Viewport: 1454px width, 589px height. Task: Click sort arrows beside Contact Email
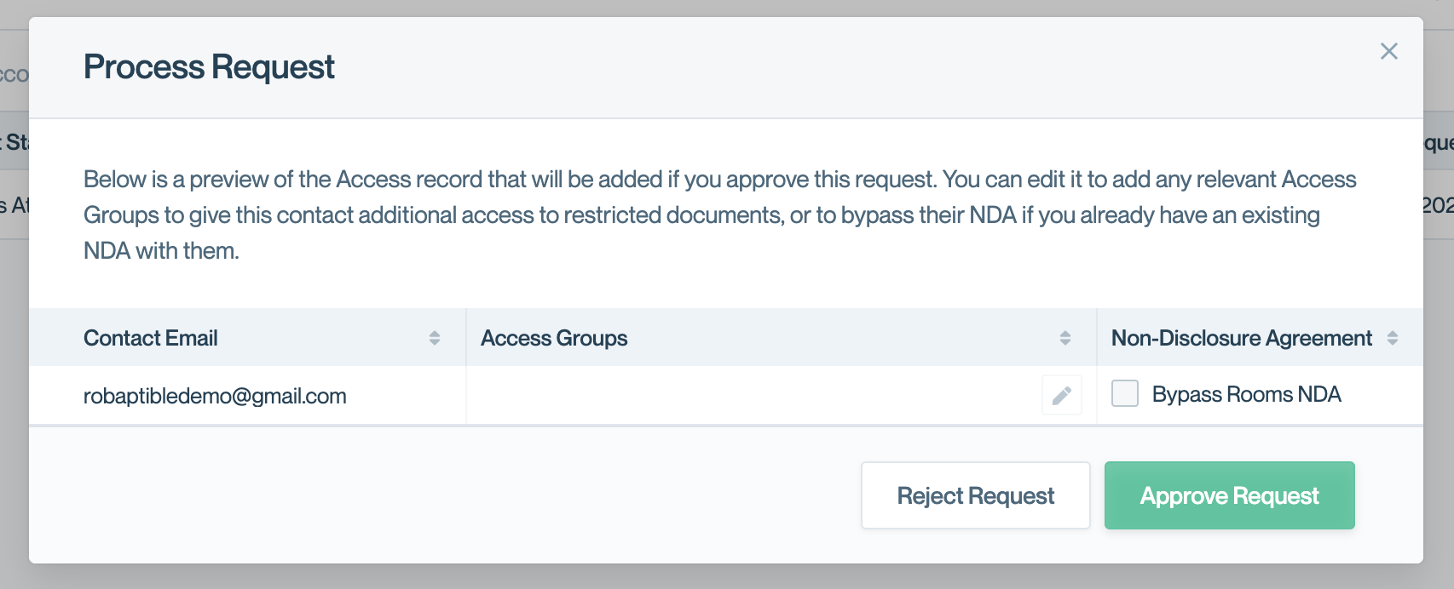pyautogui.click(x=434, y=338)
